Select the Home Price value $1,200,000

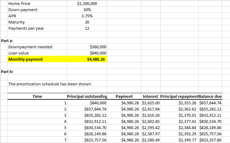coord(87,4)
